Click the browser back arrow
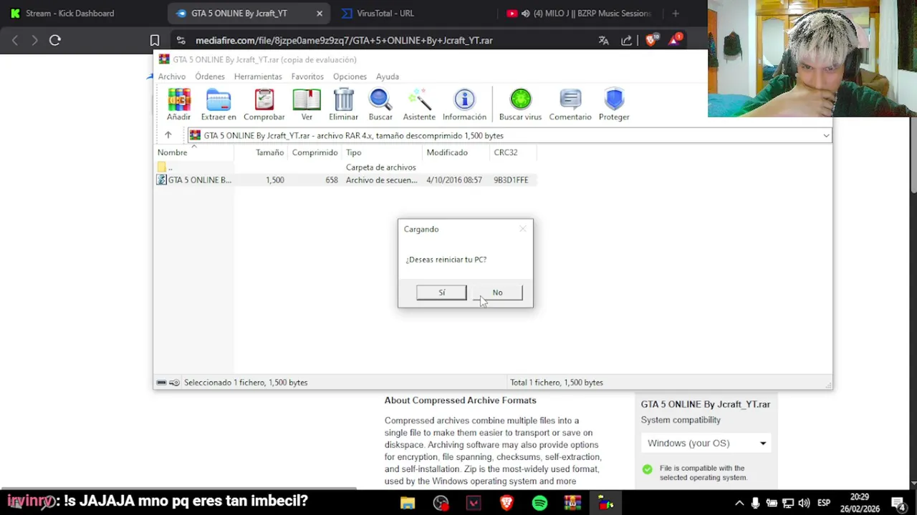Viewport: 917px width, 515px height. (14, 40)
